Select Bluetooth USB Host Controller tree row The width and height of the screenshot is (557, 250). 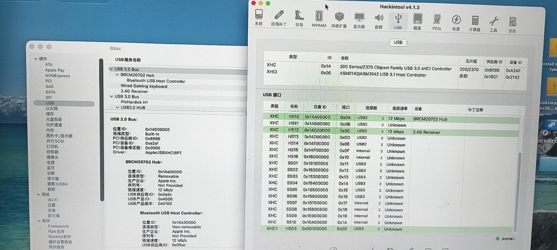pos(156,81)
